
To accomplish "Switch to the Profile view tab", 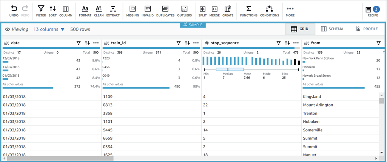I will point(366,29).
